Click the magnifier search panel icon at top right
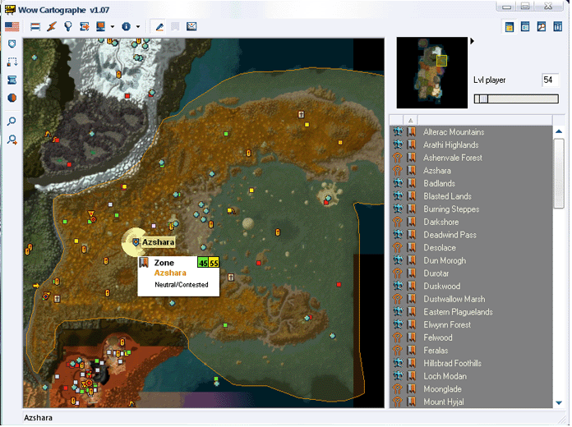572x427 pixels. pyautogui.click(x=542, y=27)
